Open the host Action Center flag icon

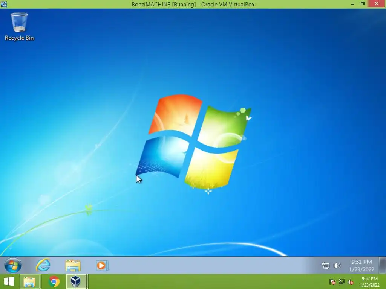[x=332, y=282]
